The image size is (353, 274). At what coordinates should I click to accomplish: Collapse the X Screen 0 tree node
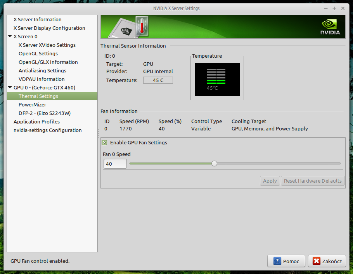pyautogui.click(x=10, y=36)
